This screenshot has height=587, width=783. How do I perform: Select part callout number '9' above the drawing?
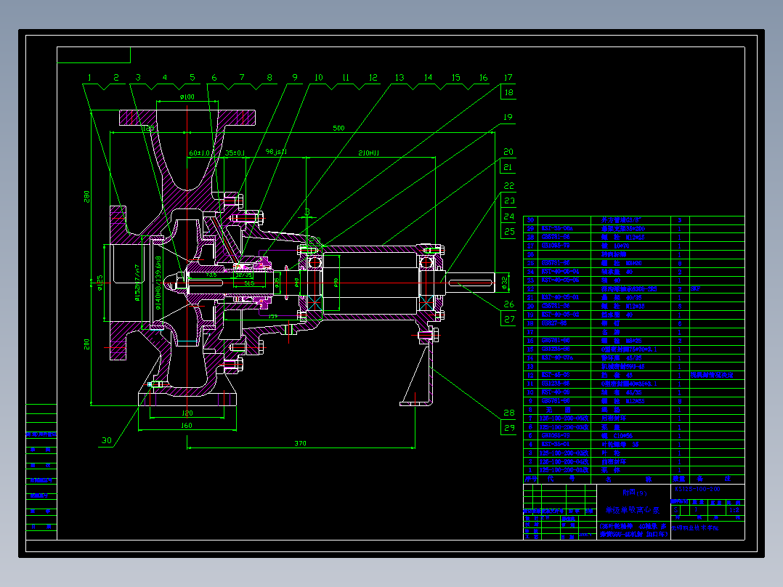coord(295,78)
